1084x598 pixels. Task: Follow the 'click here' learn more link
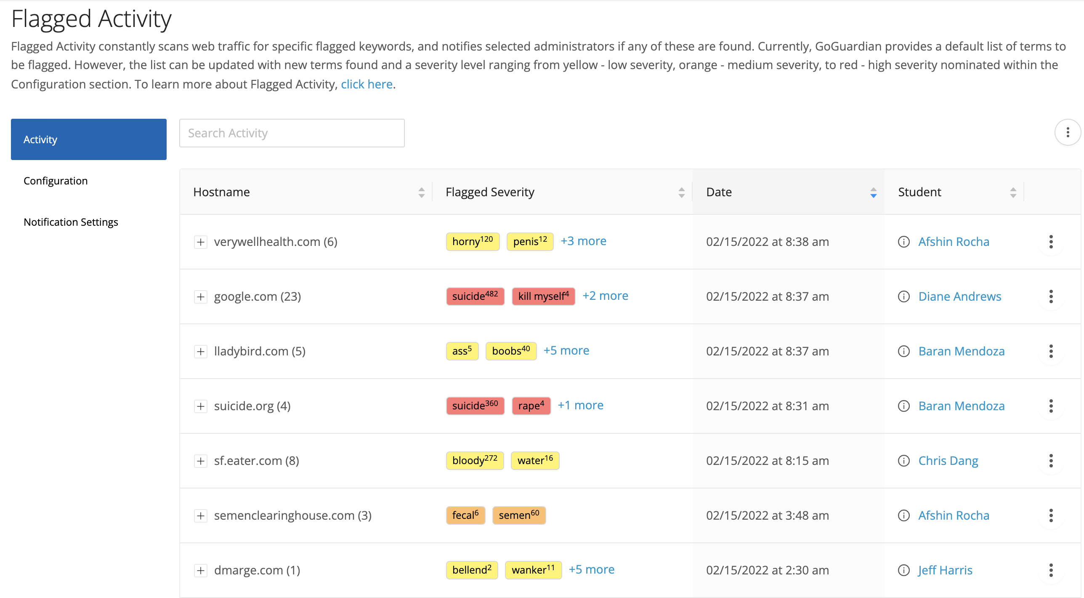367,84
